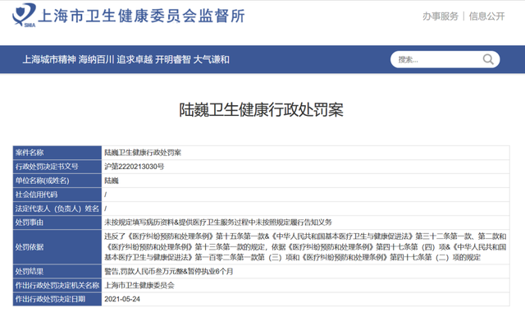Click the 处罚结果 label cell
The height and width of the screenshot is (317, 525).
(57, 271)
